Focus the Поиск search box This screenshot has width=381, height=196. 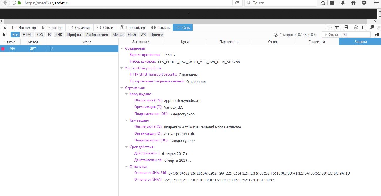280,3
